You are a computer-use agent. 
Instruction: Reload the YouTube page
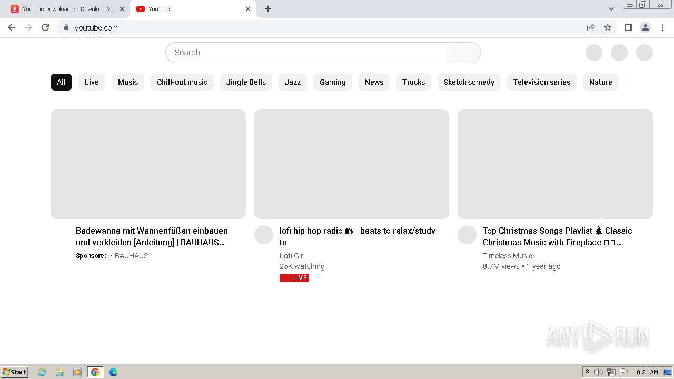click(45, 27)
